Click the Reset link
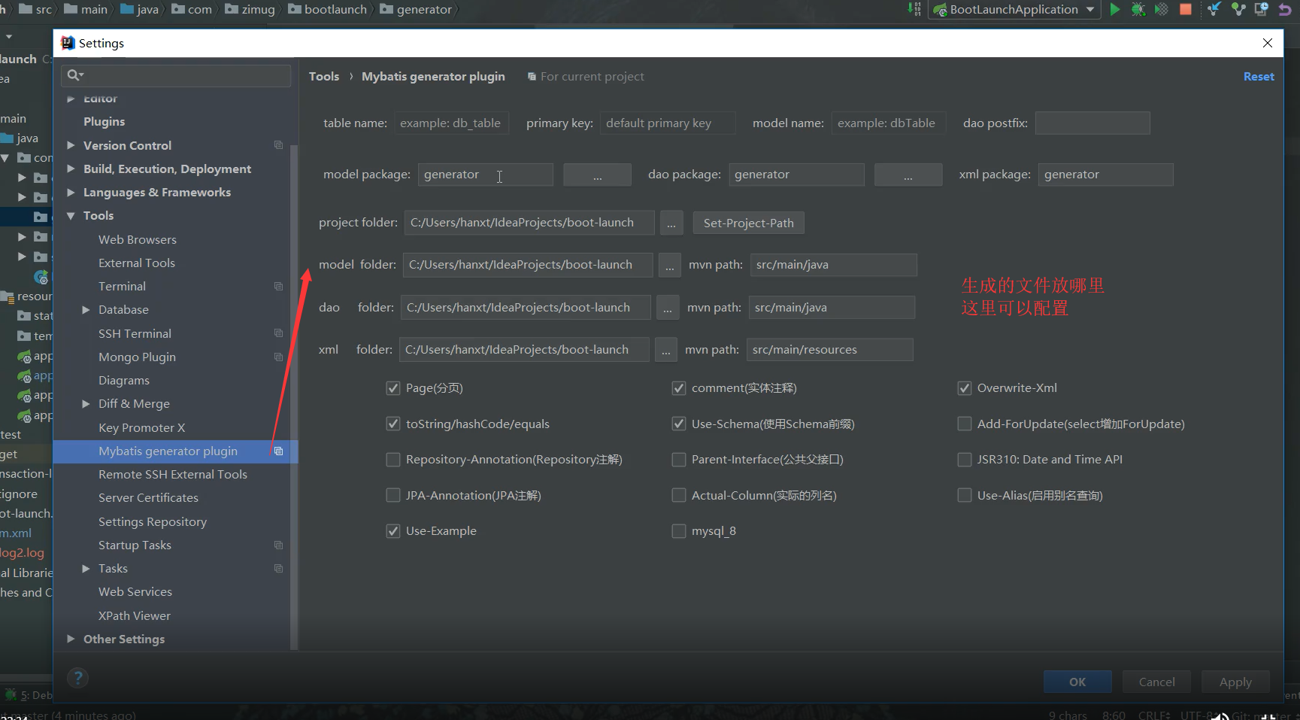Image resolution: width=1300 pixels, height=720 pixels. tap(1259, 77)
